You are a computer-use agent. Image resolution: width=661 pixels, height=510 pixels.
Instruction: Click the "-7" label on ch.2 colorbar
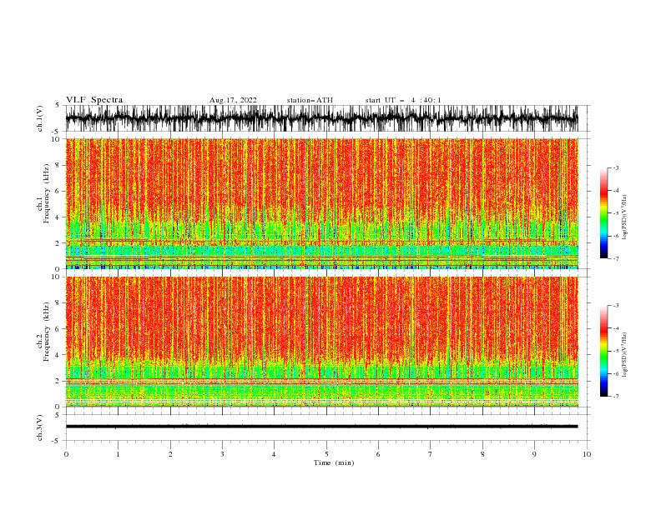click(615, 397)
